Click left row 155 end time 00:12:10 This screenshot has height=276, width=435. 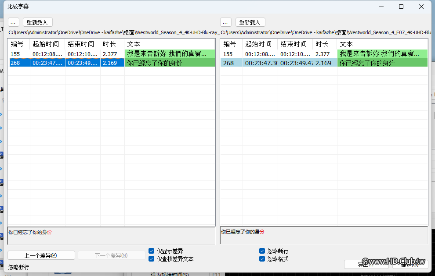click(83, 54)
